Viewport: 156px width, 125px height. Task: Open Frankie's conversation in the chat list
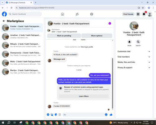(x=22, y=28)
